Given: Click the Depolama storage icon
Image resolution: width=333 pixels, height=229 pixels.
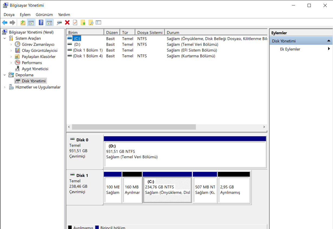Looking at the screenshot, I should (x=11, y=75).
